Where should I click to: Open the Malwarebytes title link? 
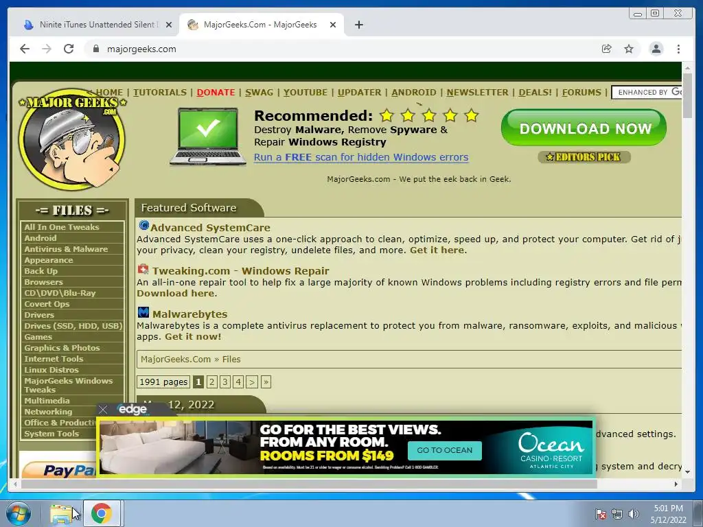pos(189,314)
